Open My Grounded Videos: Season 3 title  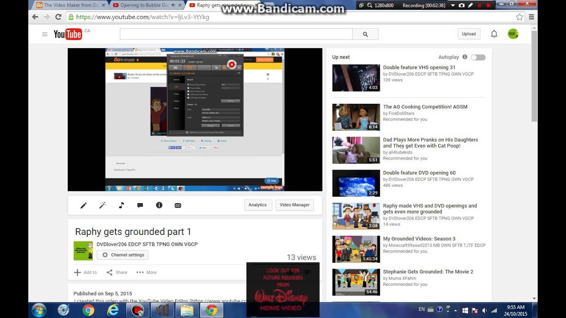(419, 239)
